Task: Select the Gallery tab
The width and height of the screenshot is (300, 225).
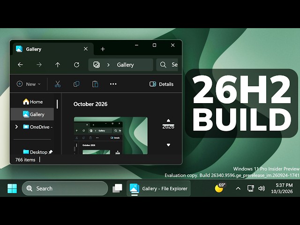Action: pos(53,49)
